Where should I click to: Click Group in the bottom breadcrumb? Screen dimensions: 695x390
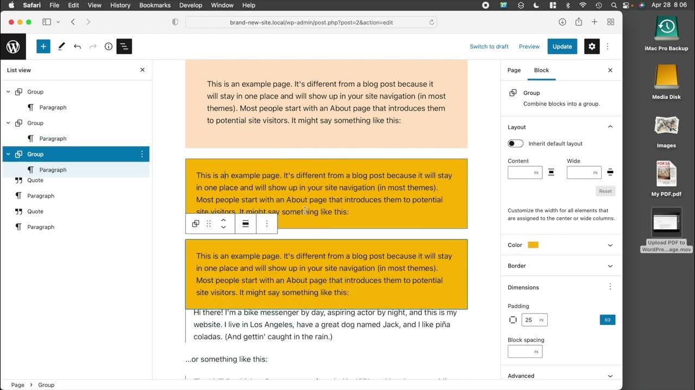[x=46, y=385]
